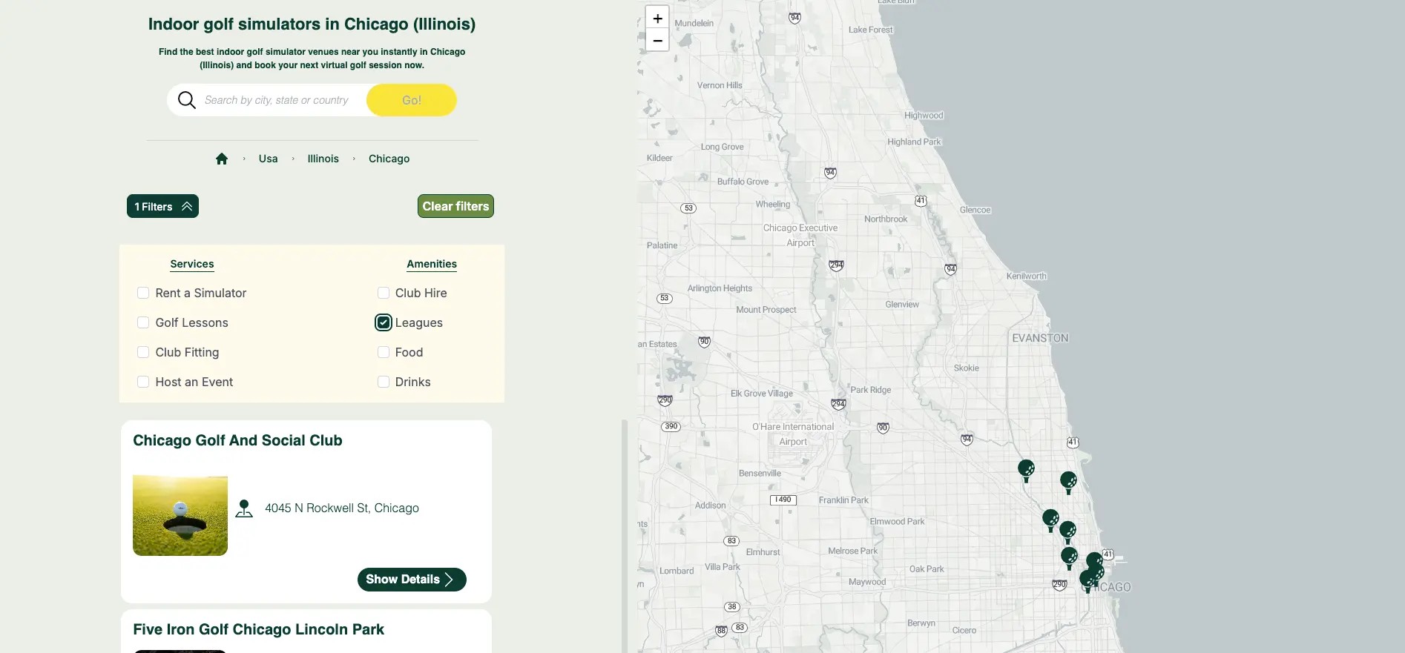Click the Skokie label on the map
1405x653 pixels.
point(967,368)
